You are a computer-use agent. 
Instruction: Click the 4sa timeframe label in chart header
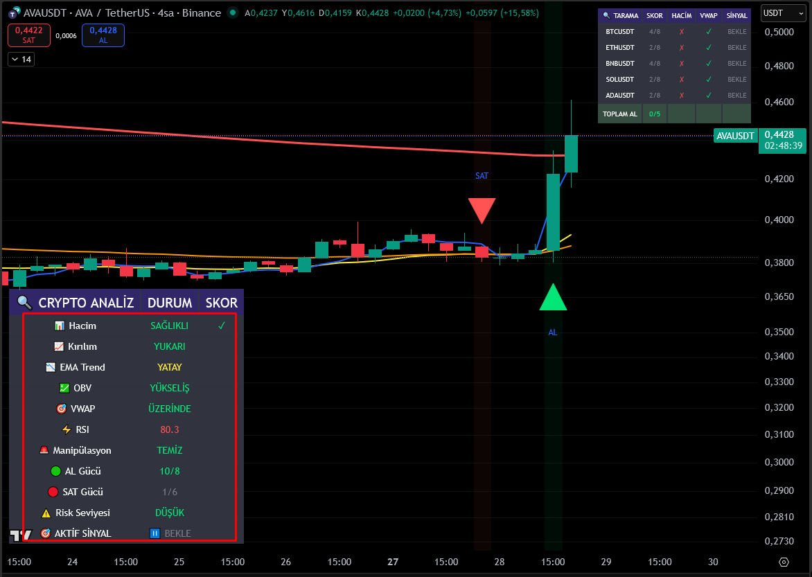[x=166, y=13]
